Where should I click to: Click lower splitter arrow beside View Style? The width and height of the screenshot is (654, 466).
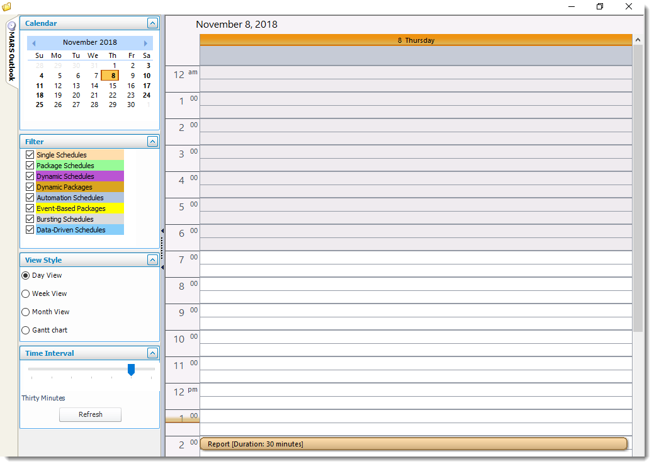162,267
